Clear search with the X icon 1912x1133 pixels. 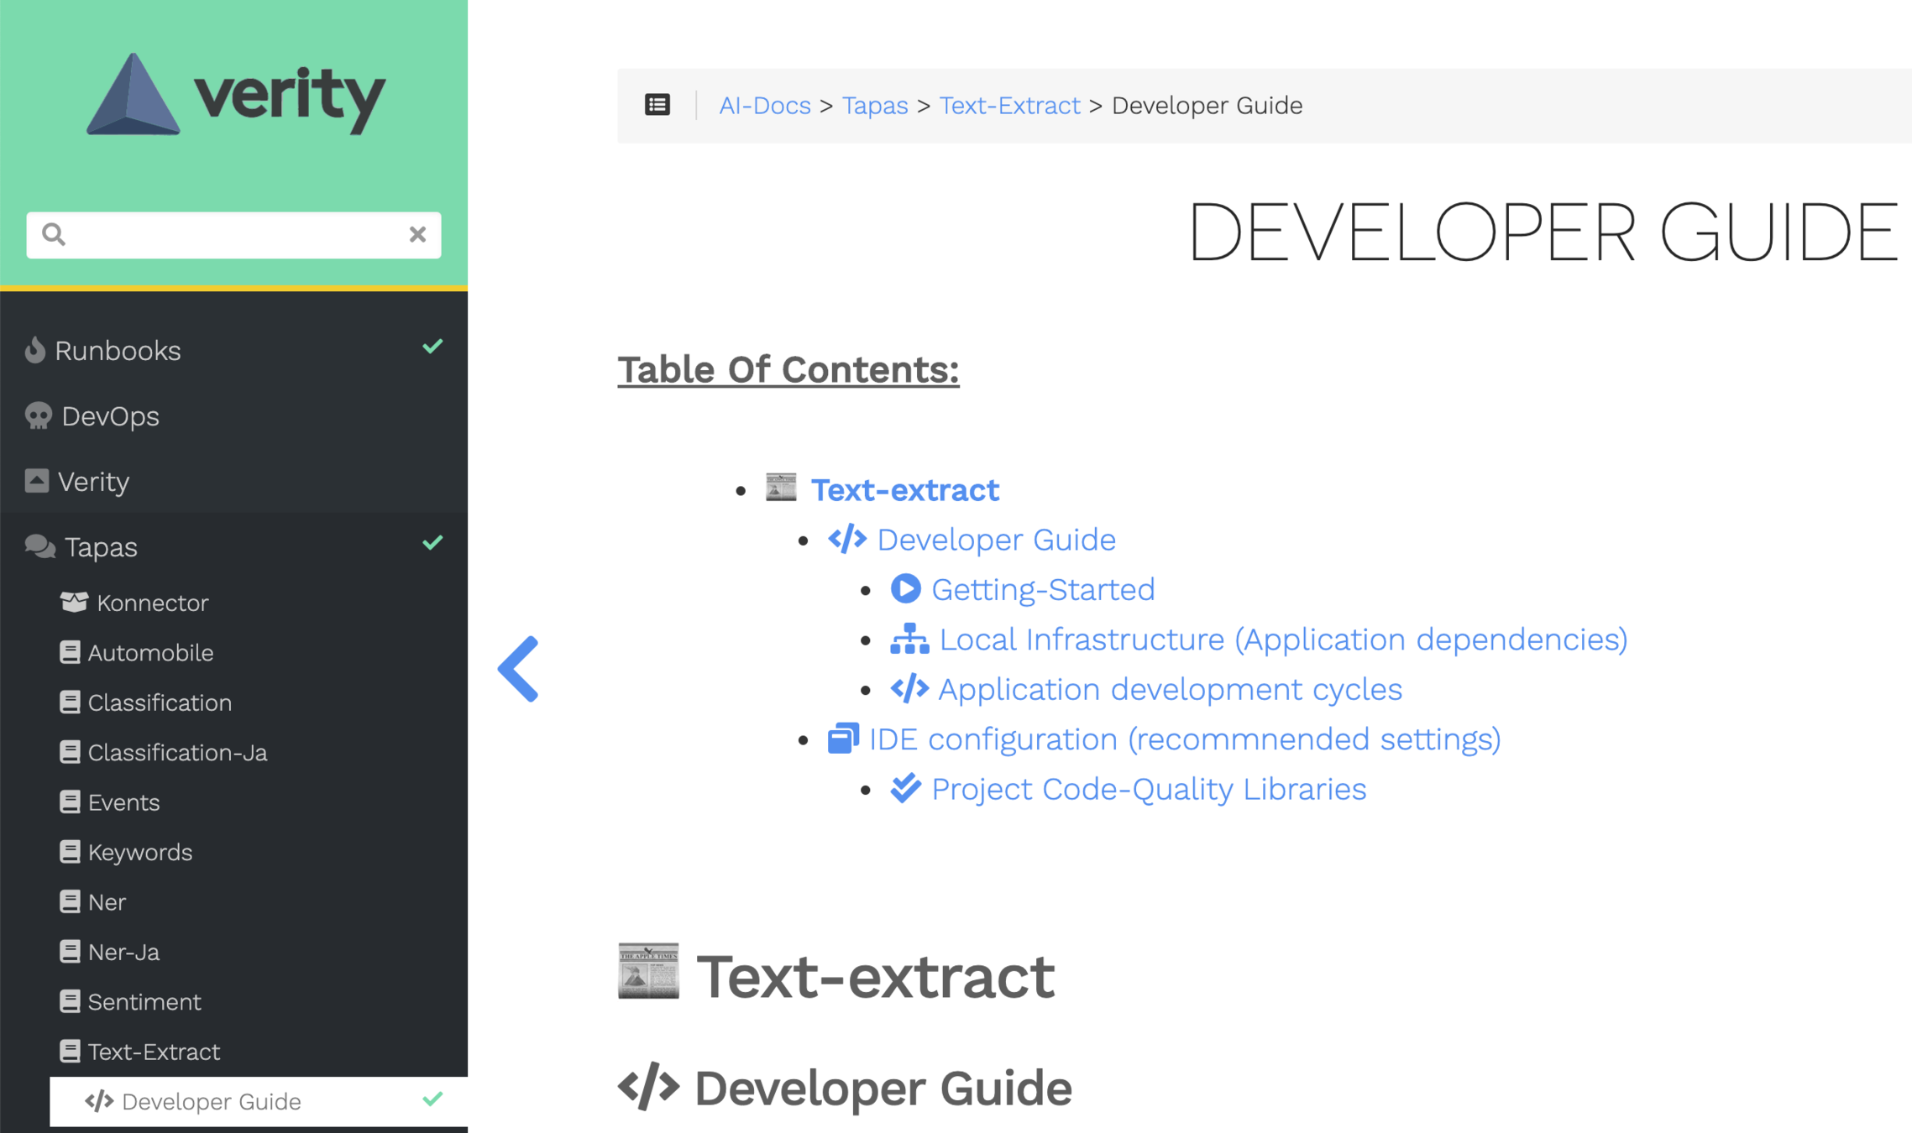[x=417, y=234]
